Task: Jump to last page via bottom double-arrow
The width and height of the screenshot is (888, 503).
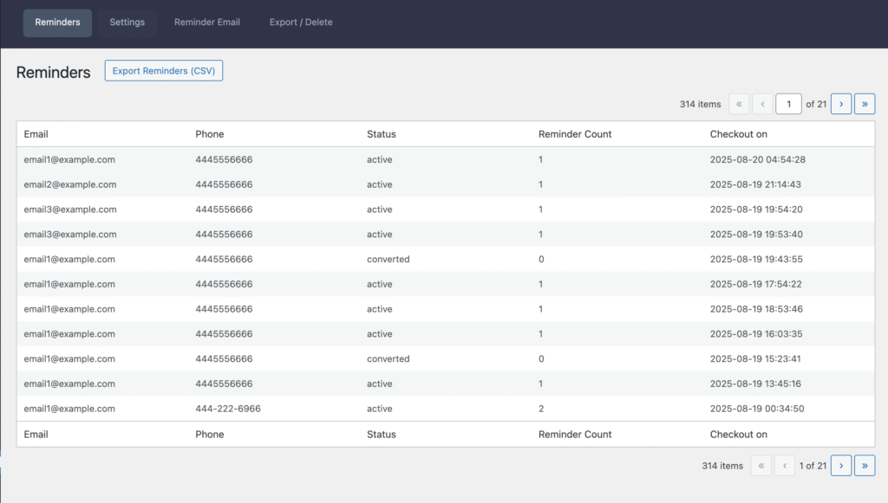Action: (x=865, y=466)
